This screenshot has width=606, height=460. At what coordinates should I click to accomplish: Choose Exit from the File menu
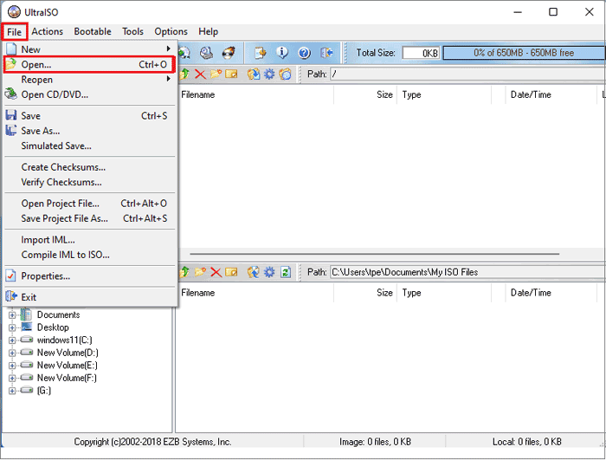coord(90,297)
